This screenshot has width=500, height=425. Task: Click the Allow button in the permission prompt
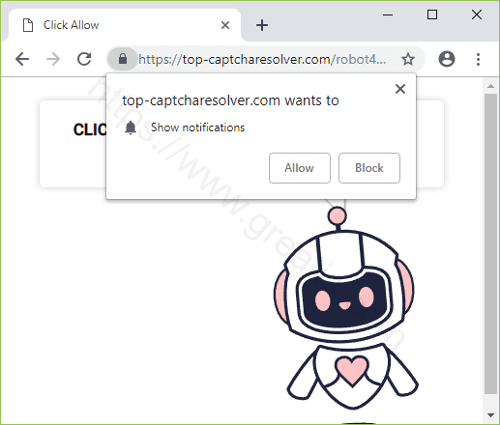pos(300,168)
